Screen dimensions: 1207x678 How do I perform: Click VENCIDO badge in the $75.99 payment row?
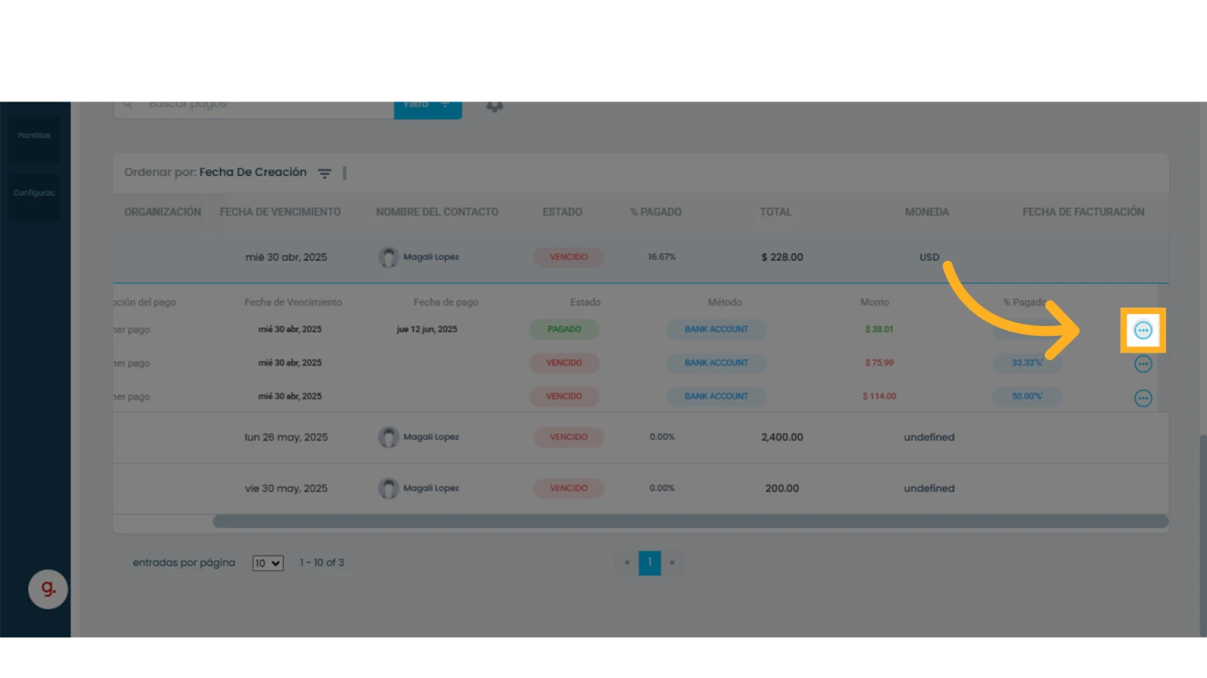tap(564, 363)
